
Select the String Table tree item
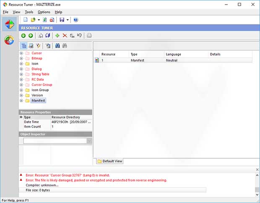(x=40, y=74)
